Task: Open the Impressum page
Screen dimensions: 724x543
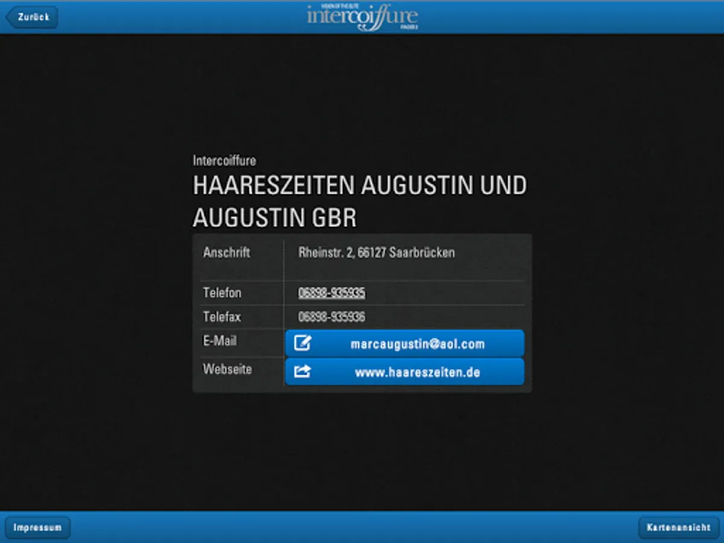Action: [37, 527]
